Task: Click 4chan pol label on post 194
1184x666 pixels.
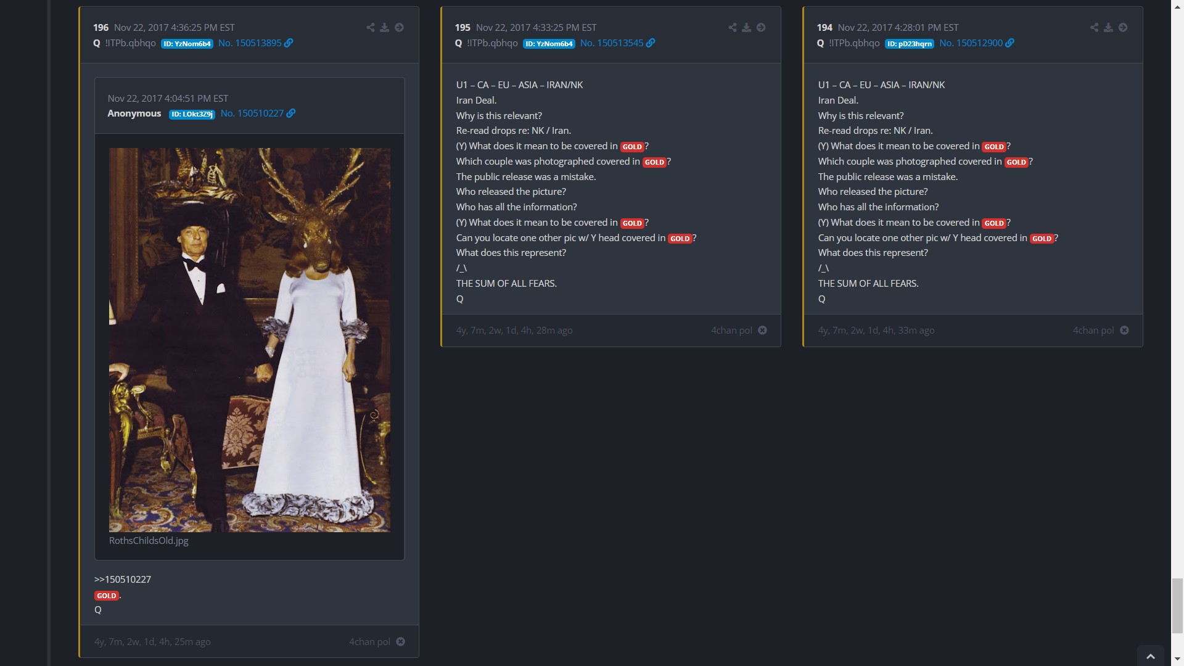Action: (x=1093, y=331)
